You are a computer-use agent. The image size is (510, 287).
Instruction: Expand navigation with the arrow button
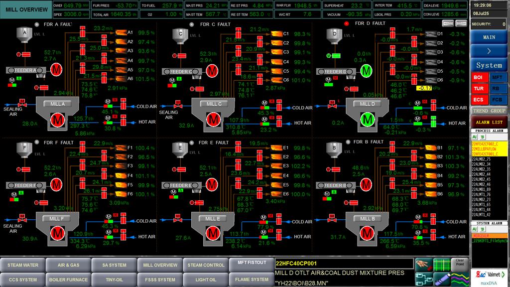489,51
